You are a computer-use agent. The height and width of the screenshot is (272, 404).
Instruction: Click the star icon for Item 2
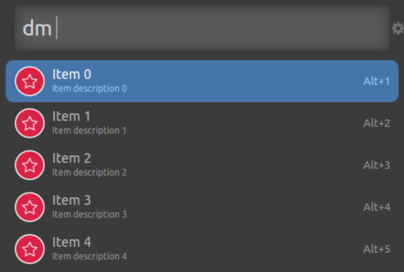click(x=29, y=165)
